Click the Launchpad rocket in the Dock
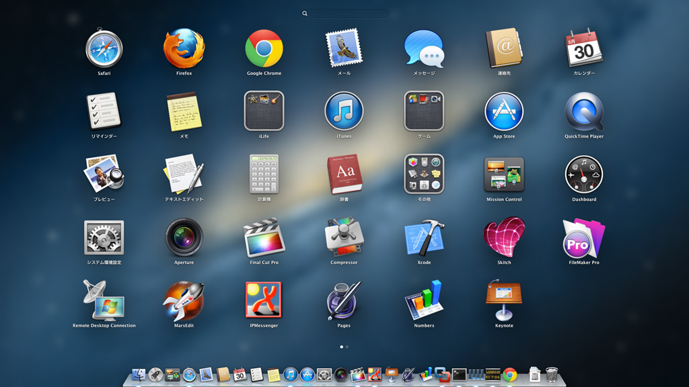689x387 pixels. pyautogui.click(x=155, y=375)
